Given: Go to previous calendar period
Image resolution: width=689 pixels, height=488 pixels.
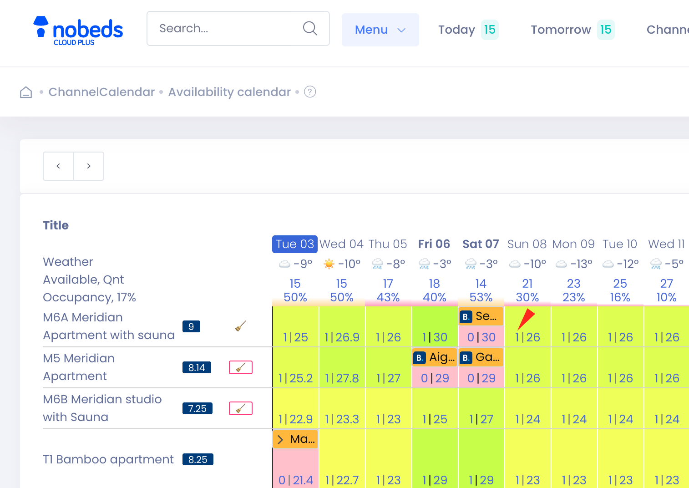Looking at the screenshot, I should pyautogui.click(x=58, y=166).
